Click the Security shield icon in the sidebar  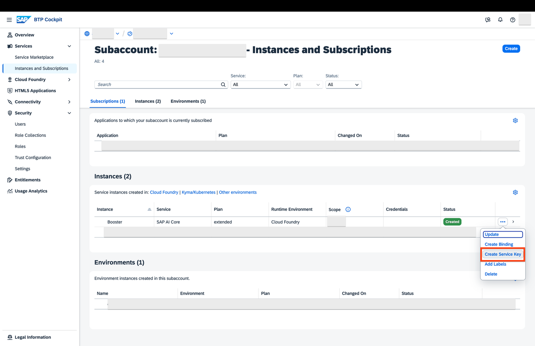(x=10, y=113)
